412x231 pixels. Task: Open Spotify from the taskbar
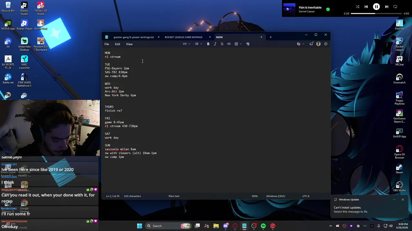click(263, 226)
